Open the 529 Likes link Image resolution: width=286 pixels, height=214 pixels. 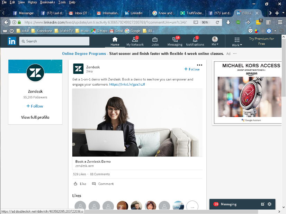pos(80,174)
